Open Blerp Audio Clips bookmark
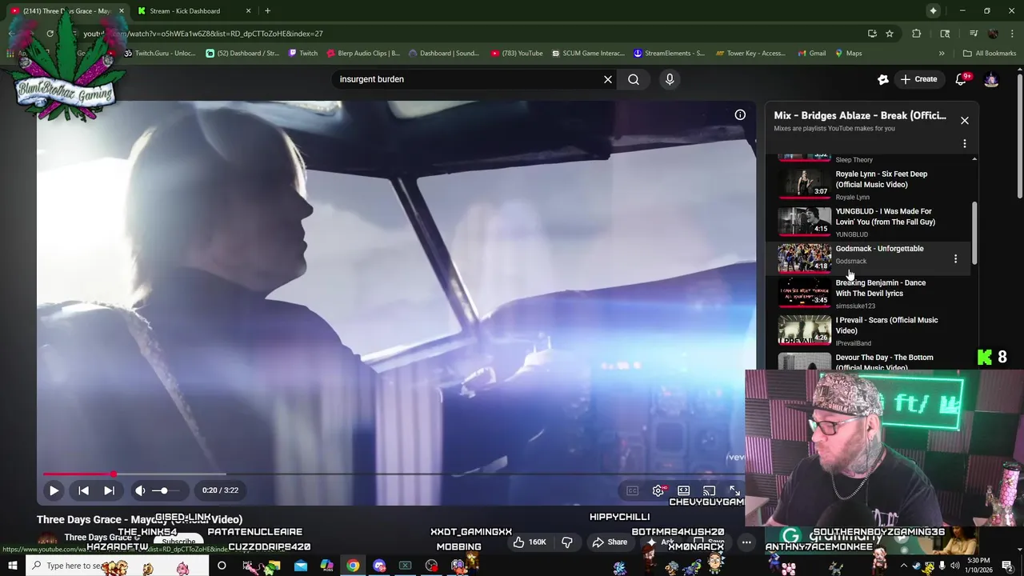The height and width of the screenshot is (576, 1024). click(363, 54)
